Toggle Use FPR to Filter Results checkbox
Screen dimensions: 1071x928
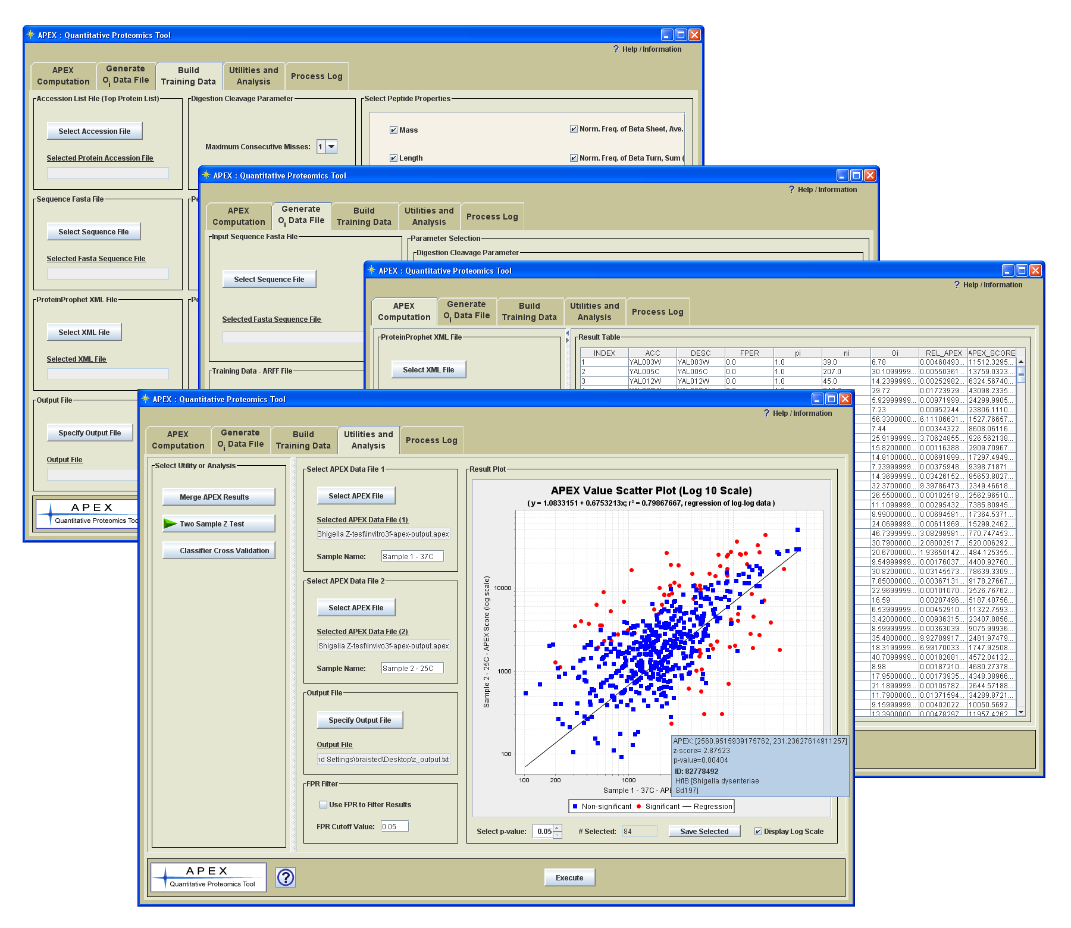324,805
